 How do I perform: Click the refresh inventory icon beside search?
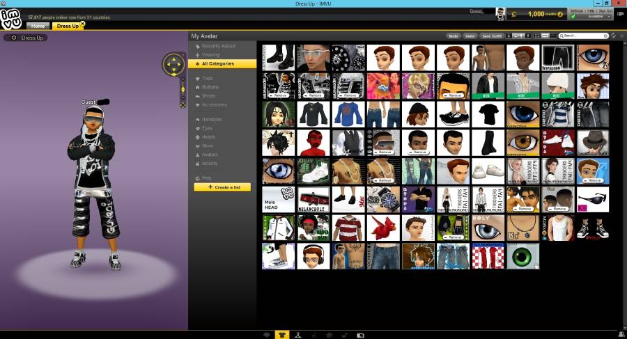click(x=613, y=36)
